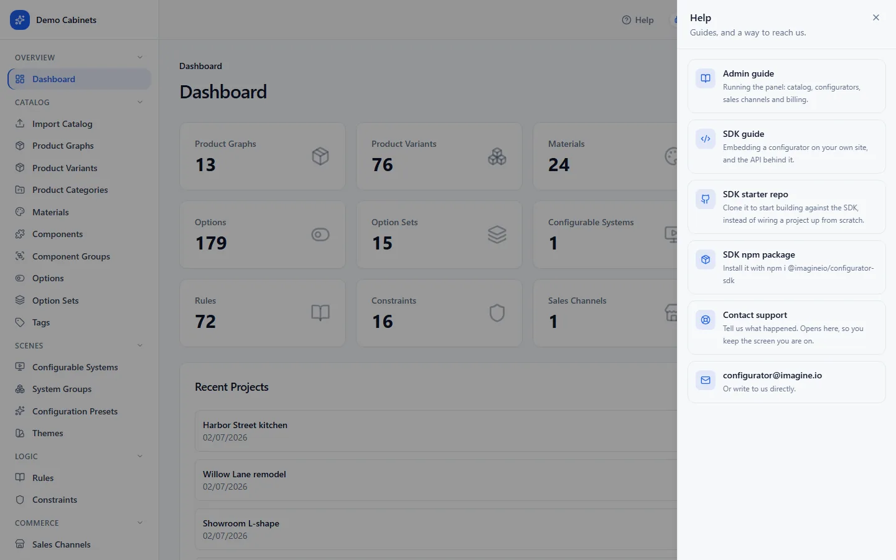Collapse the Overview sidebar section

tap(140, 57)
